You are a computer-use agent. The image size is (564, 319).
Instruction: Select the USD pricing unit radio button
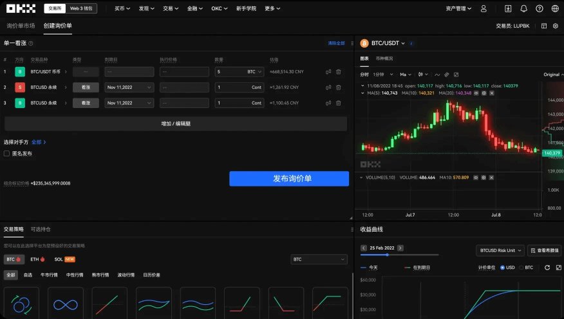pyautogui.click(x=502, y=268)
